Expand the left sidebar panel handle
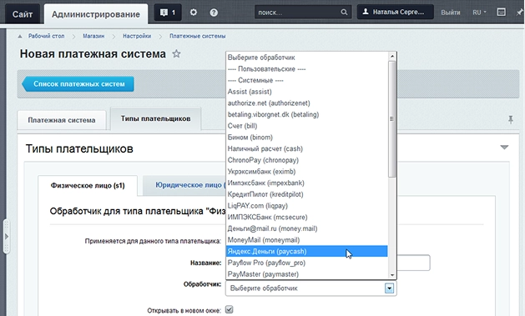Screen dimensions: 525x316 6,237
